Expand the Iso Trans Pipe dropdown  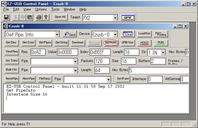point(75,61)
